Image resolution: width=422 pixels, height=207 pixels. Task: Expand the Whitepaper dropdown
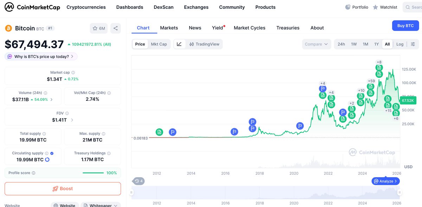[101, 205]
